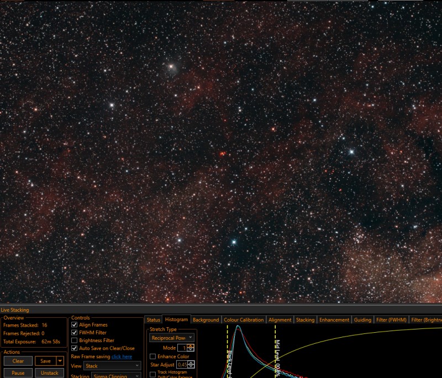
Task: Toggle the Align Frames checkbox
Action: tap(75, 324)
